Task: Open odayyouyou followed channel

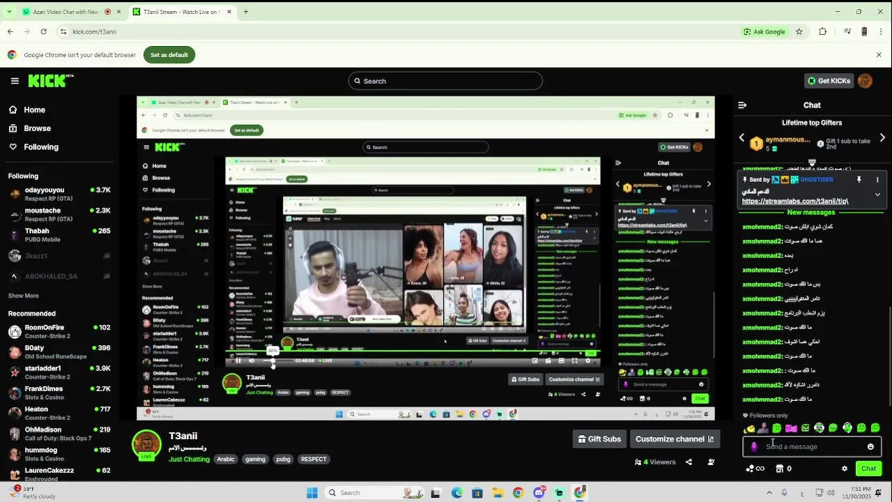Action: tap(59, 194)
